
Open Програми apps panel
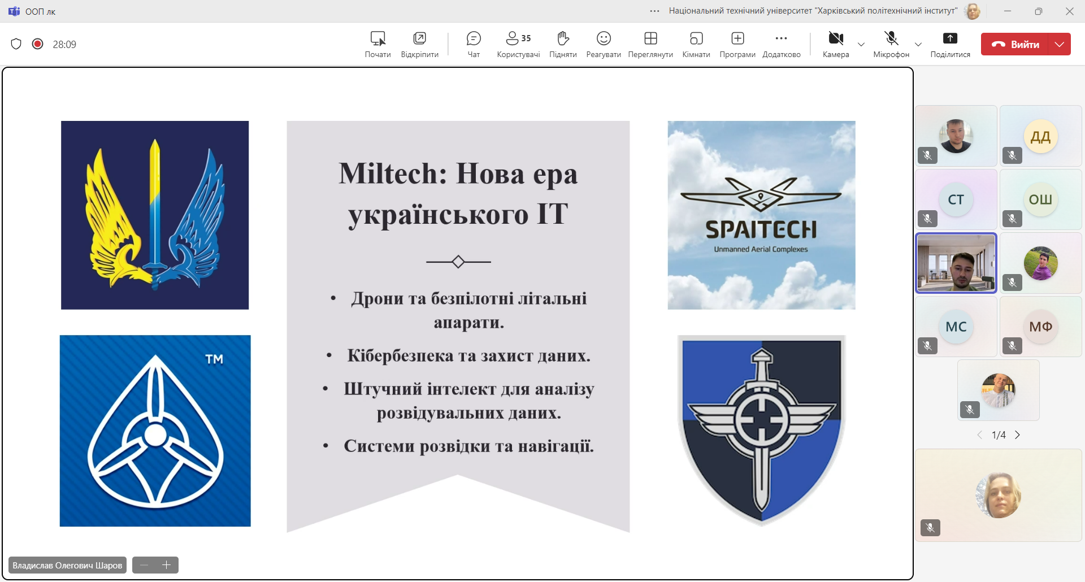pos(737,44)
